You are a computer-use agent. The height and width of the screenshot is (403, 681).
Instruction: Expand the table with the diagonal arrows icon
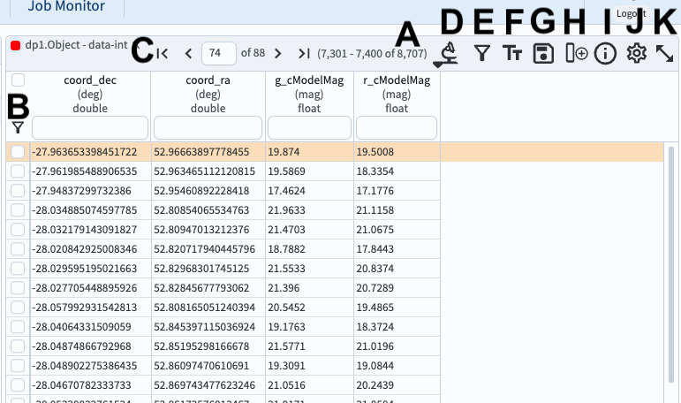(664, 54)
